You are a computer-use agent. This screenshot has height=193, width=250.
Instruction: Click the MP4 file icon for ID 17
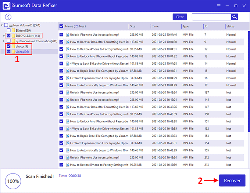tap(68, 85)
